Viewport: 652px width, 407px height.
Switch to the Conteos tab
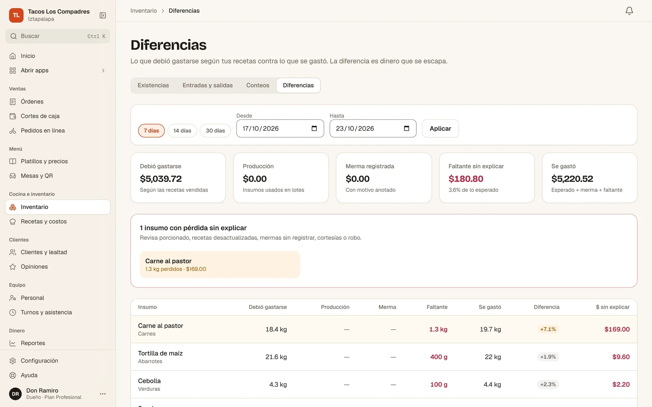(258, 85)
